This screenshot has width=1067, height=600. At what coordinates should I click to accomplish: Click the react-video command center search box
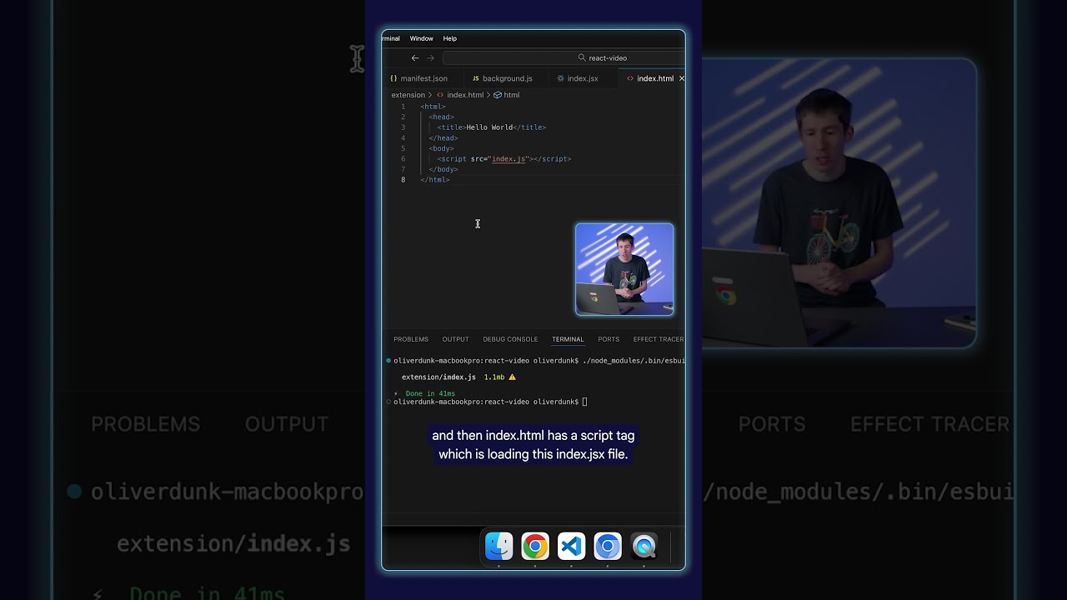(564, 58)
